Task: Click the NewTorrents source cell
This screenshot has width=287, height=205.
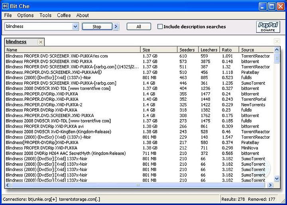Action: click(x=253, y=105)
